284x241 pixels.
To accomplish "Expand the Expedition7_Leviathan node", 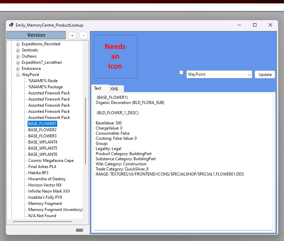I will 18,63.
